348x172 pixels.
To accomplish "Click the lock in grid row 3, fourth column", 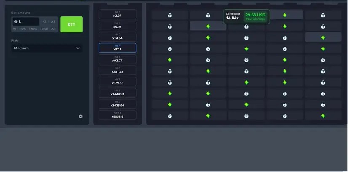I will 285,38.
